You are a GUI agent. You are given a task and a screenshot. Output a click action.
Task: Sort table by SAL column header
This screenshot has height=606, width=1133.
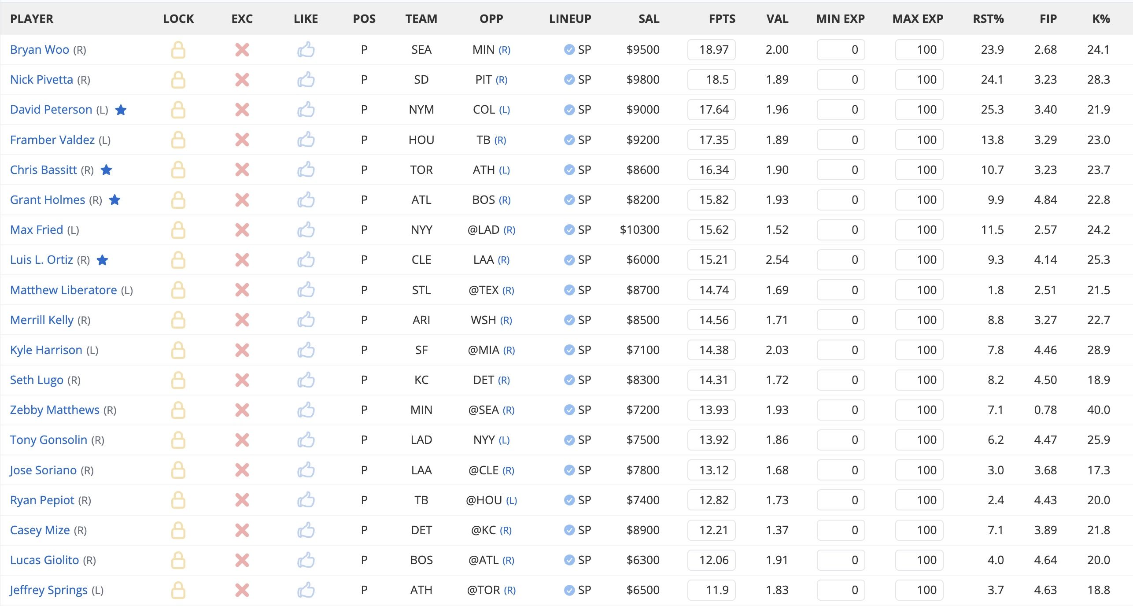[x=649, y=19]
